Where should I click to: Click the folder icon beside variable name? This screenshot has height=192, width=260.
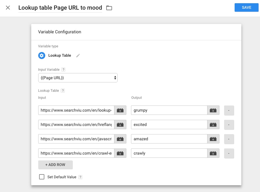pos(109,8)
